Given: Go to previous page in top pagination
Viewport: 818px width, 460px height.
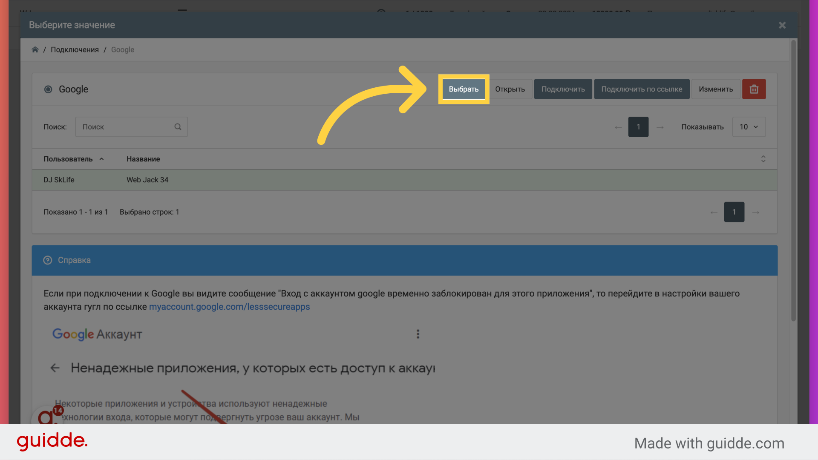Looking at the screenshot, I should [x=618, y=127].
